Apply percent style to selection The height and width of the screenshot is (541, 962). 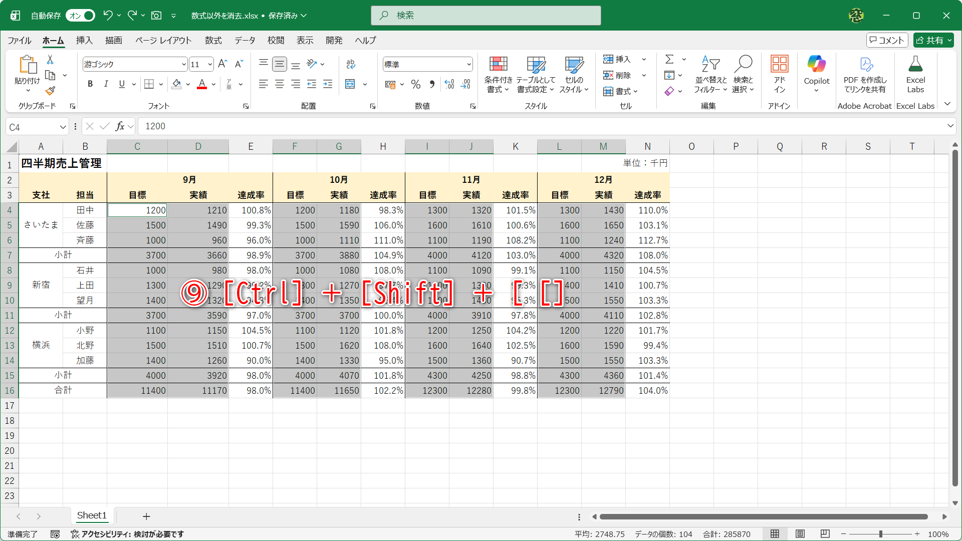pos(415,84)
